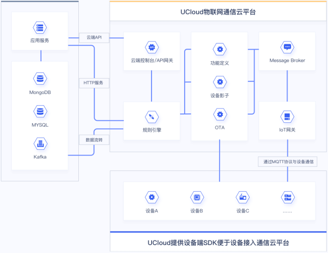This screenshot has width=328, height=253.
Task: Select the MongoDB database icon
Action: (x=40, y=78)
